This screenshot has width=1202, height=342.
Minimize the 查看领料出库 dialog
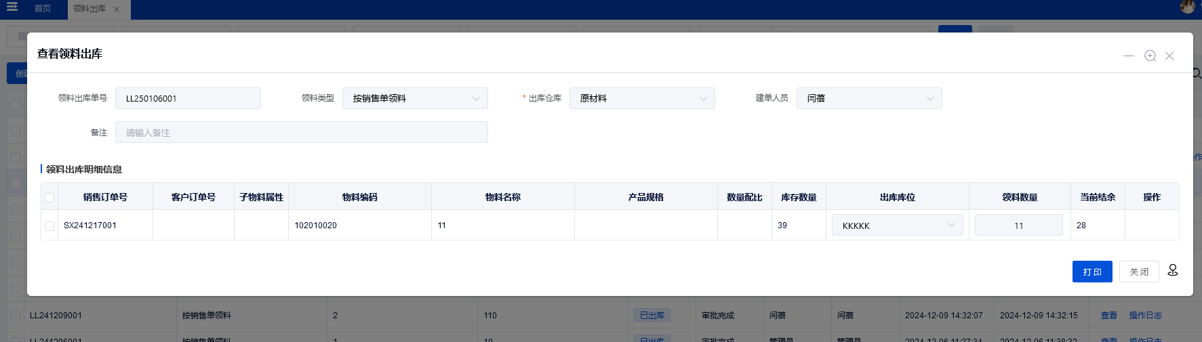tap(1128, 56)
